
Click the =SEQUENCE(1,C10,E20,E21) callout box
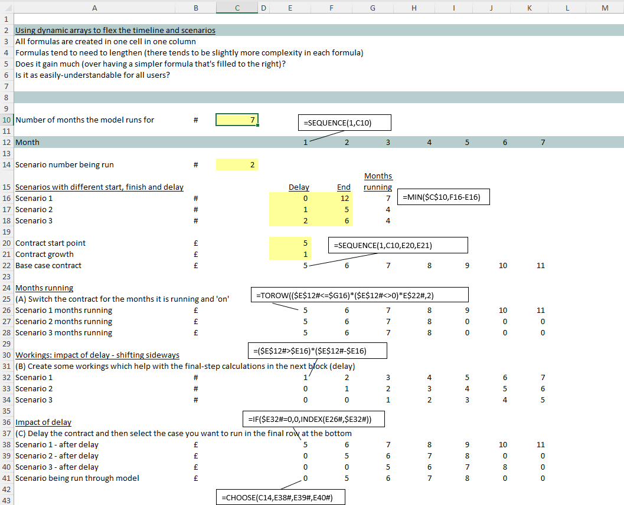pyautogui.click(x=398, y=245)
